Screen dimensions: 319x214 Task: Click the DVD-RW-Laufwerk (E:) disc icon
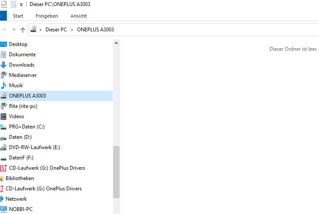click(x=3, y=147)
